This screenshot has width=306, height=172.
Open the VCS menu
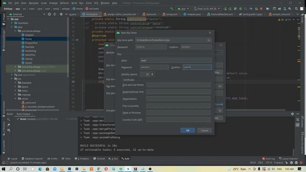(96, 3)
